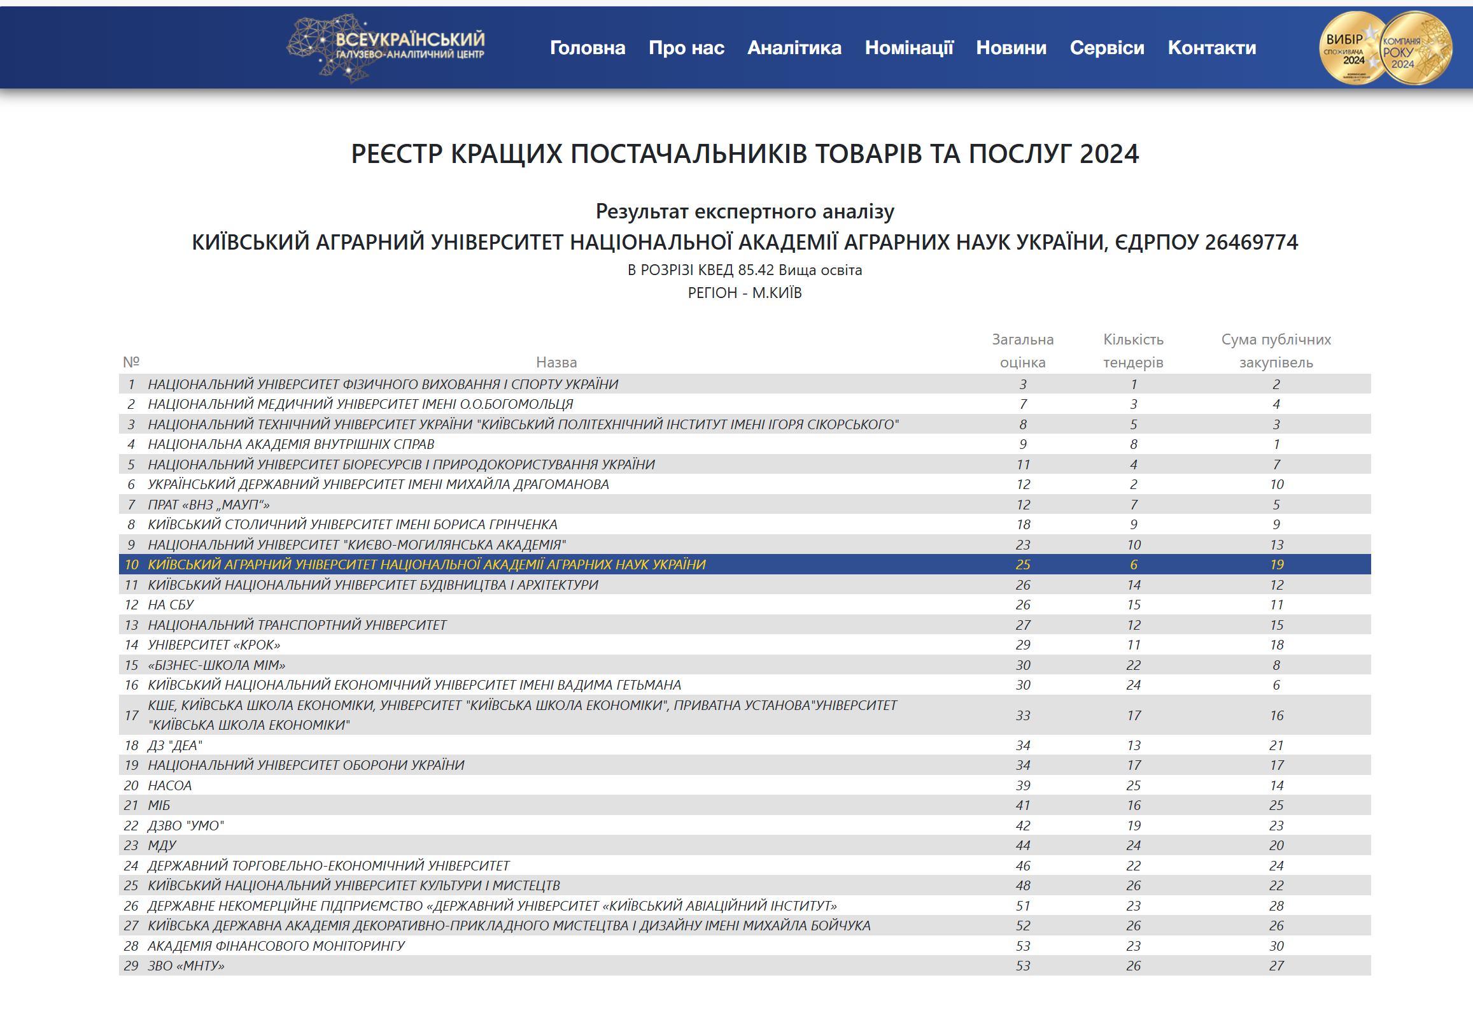
Task: Select row ЗВО «МНТУ»
Action: 745,967
